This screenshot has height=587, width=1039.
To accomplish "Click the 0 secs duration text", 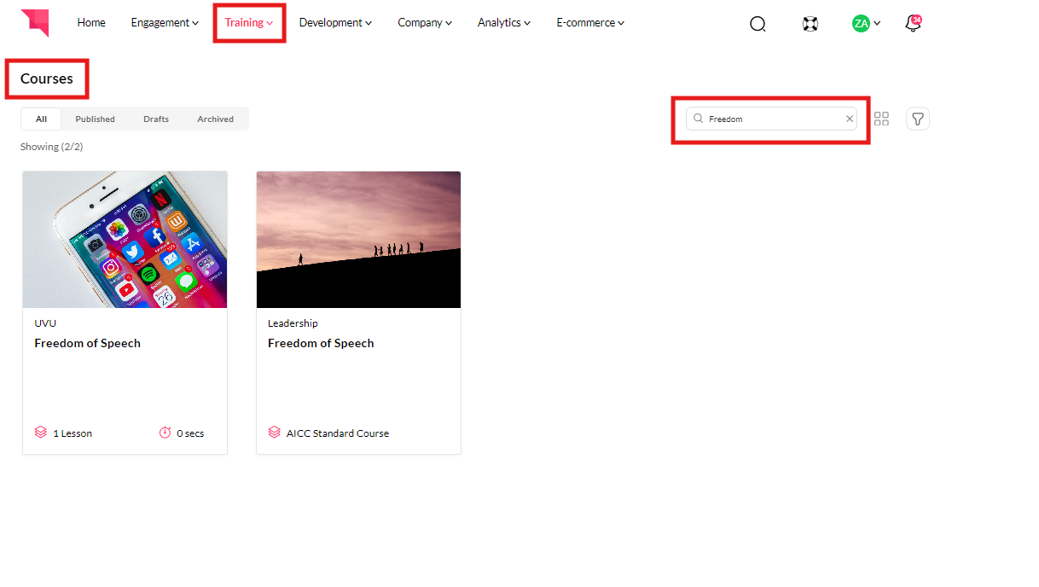I will pos(190,433).
